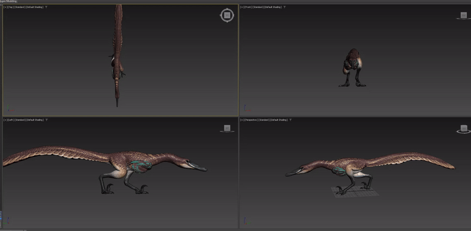Click the Top viewport filter funnel icon
The width and height of the screenshot is (471, 231).
point(46,7)
